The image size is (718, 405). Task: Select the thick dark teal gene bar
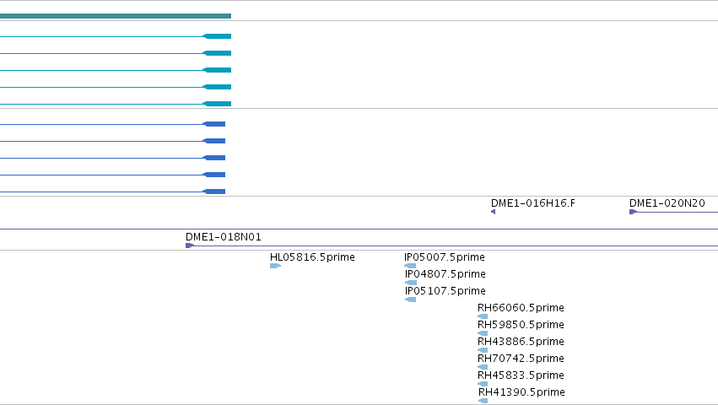[116, 16]
